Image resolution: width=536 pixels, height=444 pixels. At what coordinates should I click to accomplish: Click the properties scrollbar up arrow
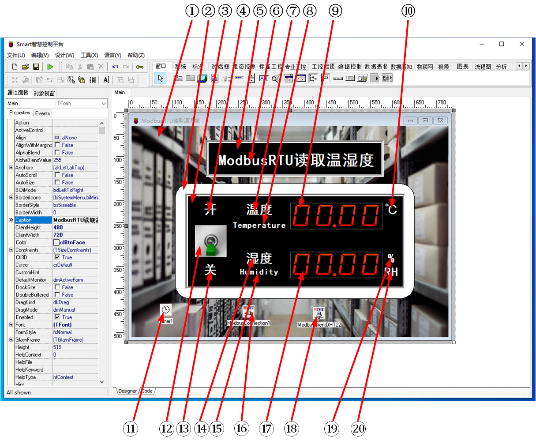(x=102, y=123)
